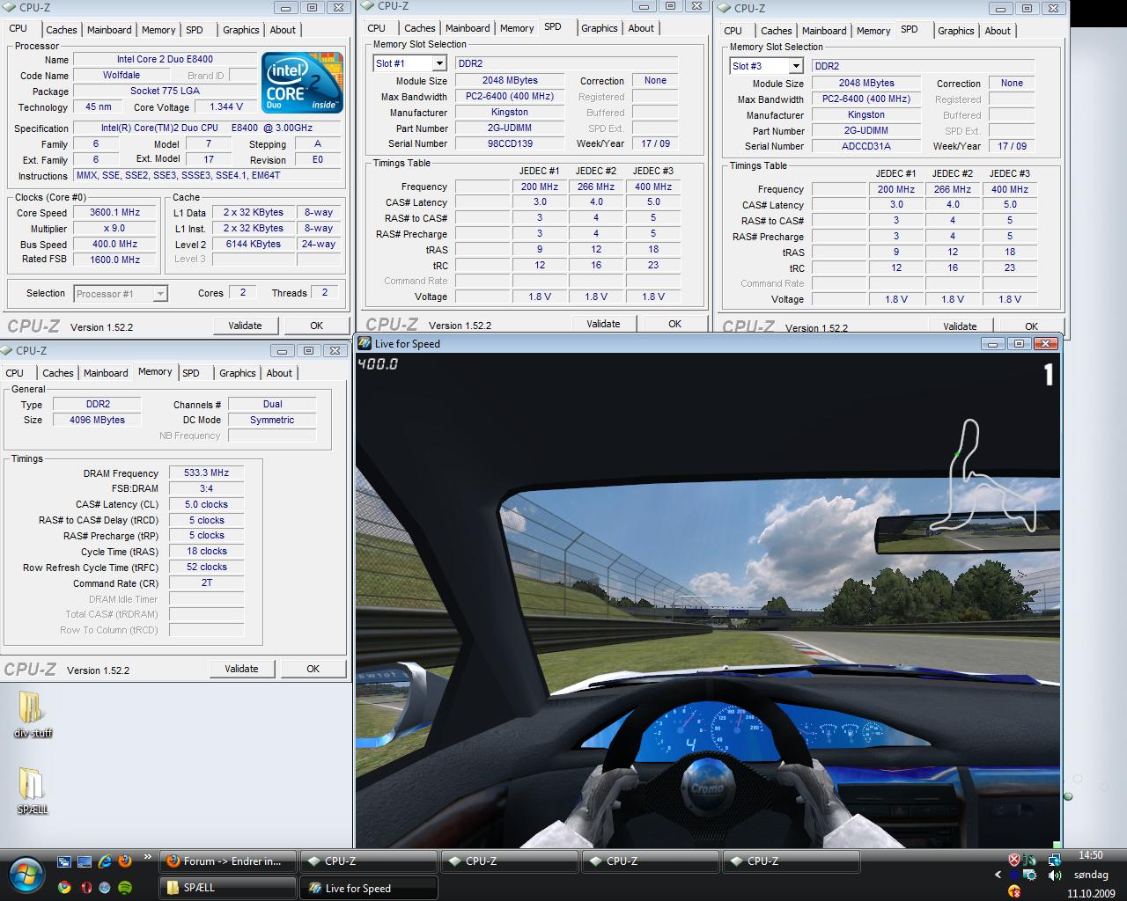Click the Rated FSB 1600.0 MHz value
The width and height of the screenshot is (1127, 901).
(x=114, y=260)
